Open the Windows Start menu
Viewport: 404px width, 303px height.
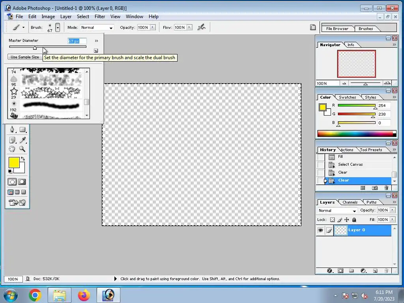(10, 295)
